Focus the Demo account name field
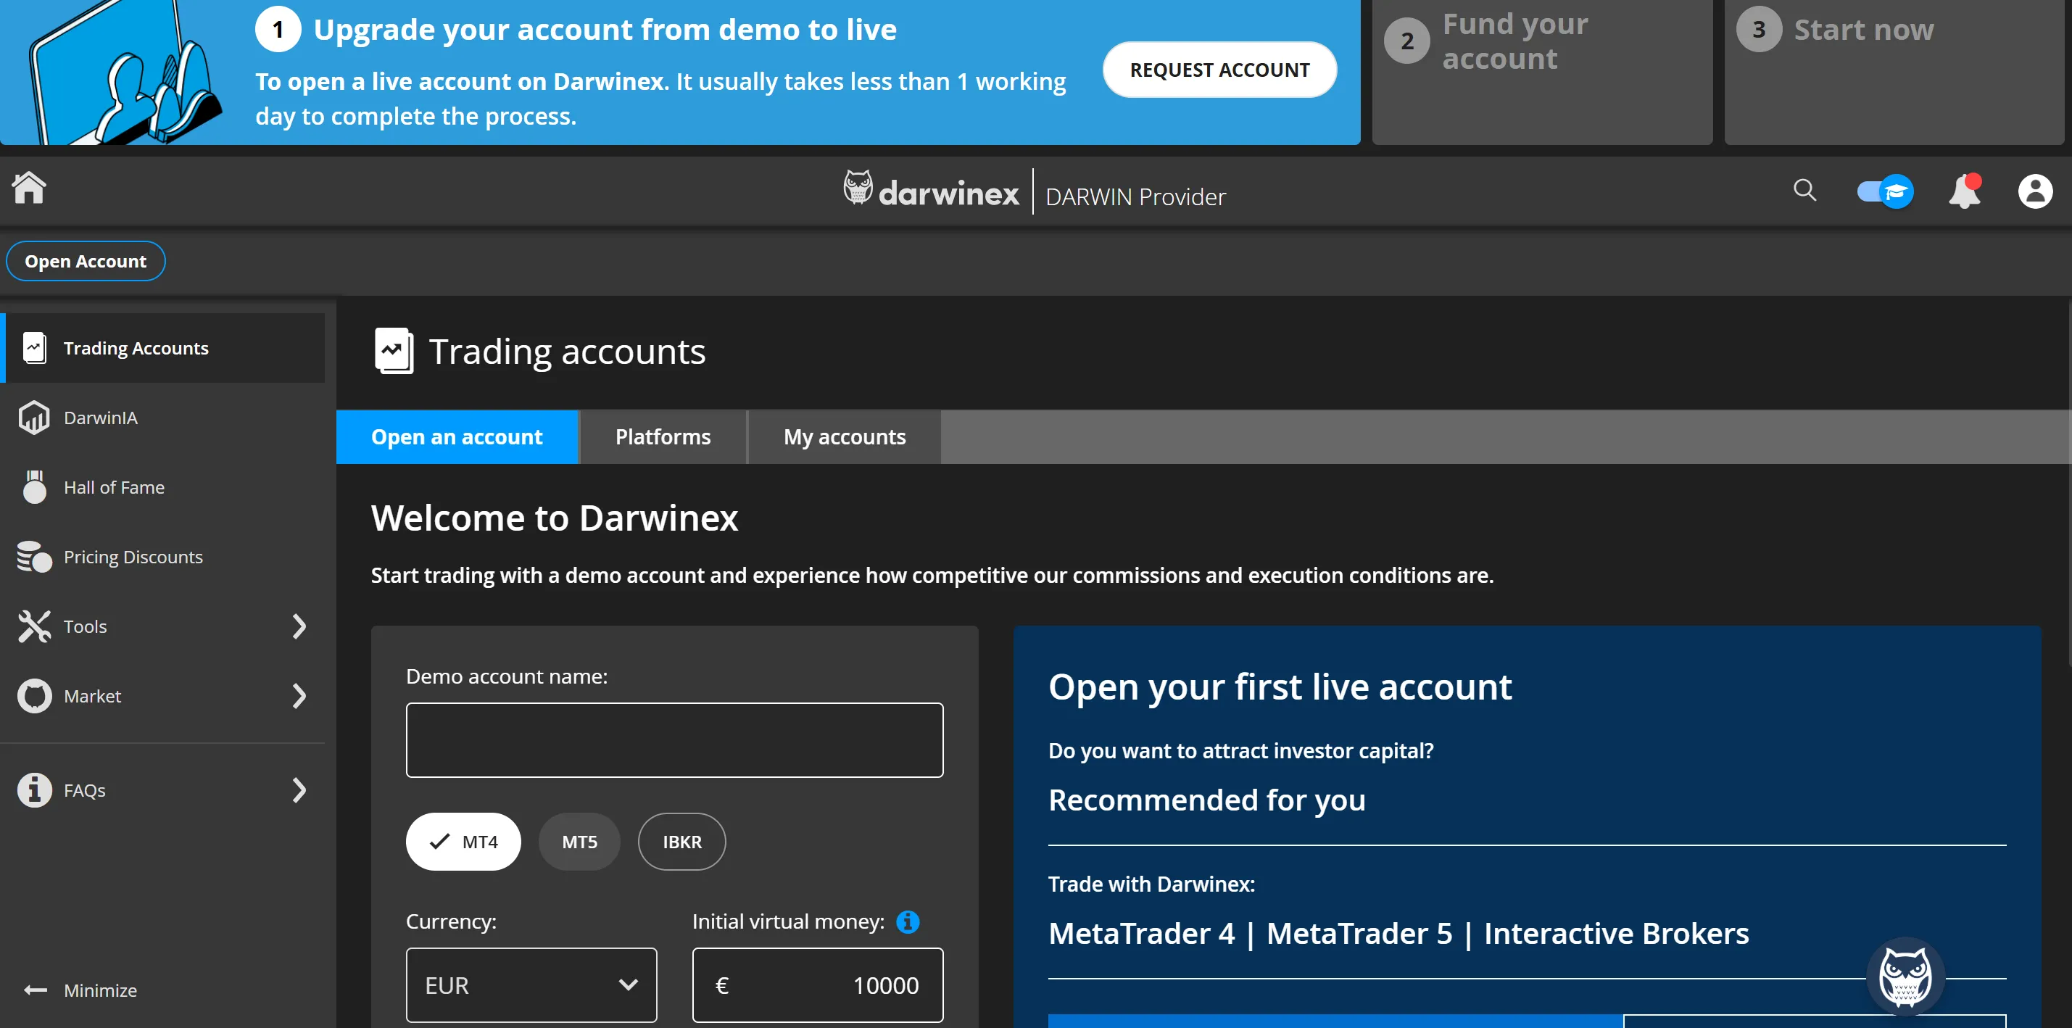The height and width of the screenshot is (1028, 2072). point(675,740)
